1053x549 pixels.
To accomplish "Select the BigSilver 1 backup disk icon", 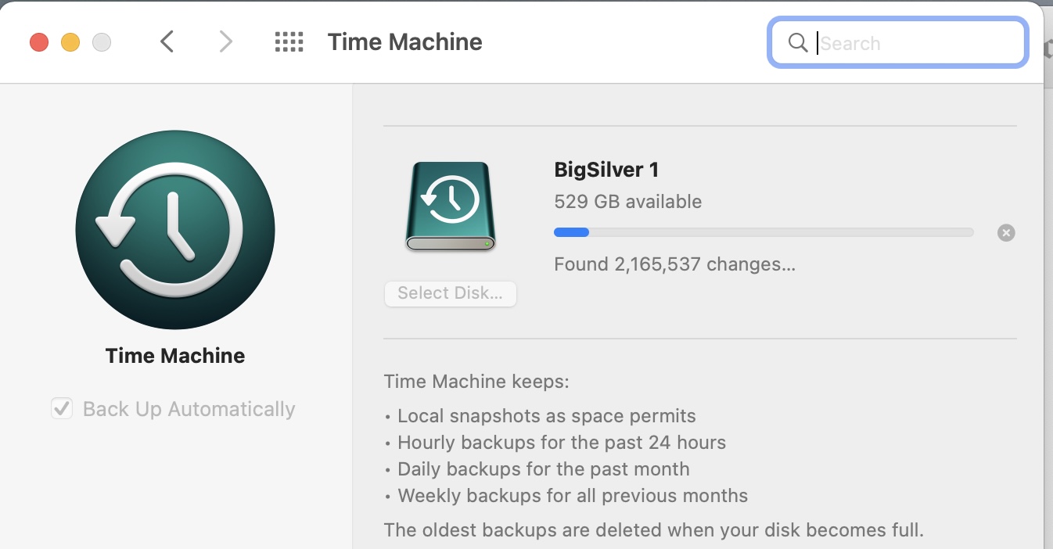I will pos(450,207).
